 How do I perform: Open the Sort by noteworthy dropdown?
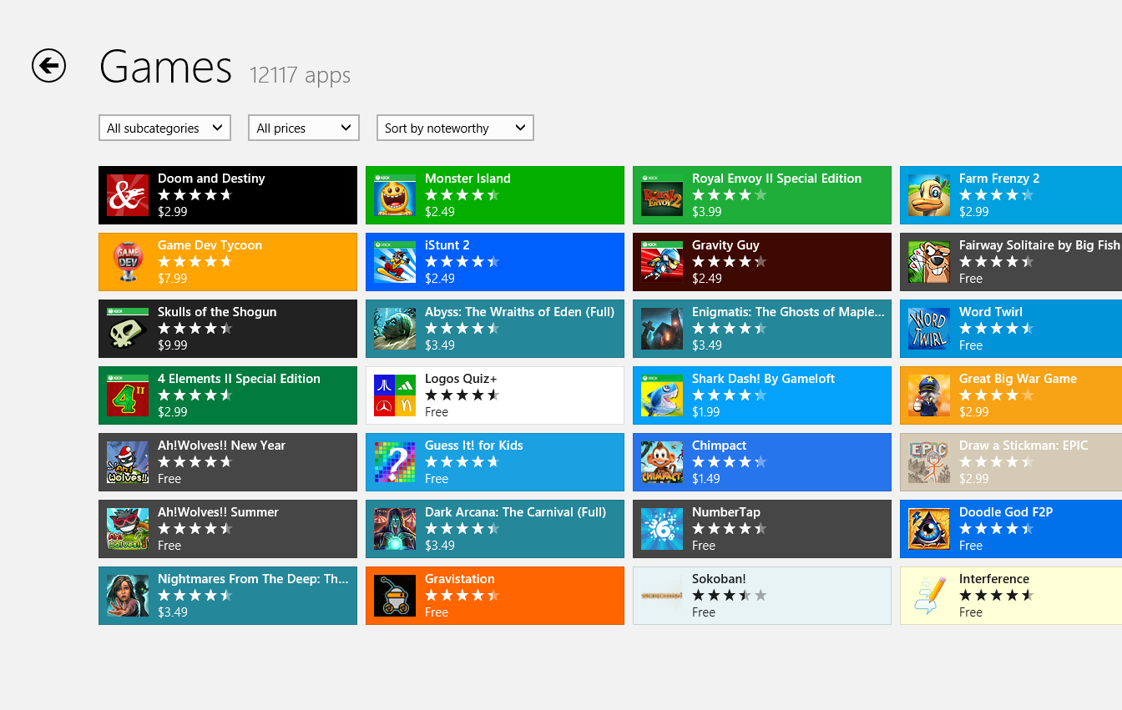(455, 128)
